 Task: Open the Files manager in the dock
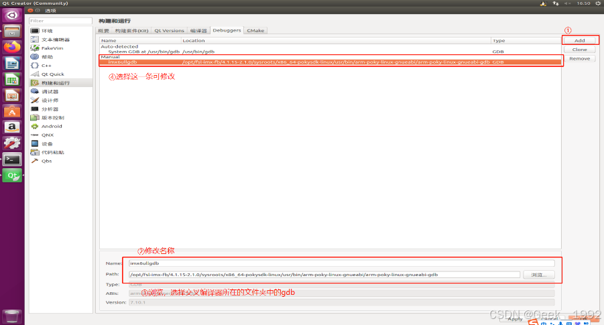[12, 31]
